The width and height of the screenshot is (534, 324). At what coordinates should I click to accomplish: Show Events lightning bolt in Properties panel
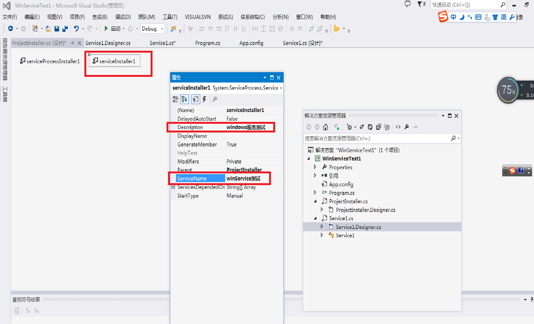204,99
